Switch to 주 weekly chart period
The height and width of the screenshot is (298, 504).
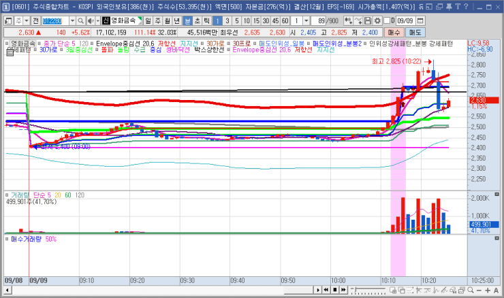tap(158, 21)
